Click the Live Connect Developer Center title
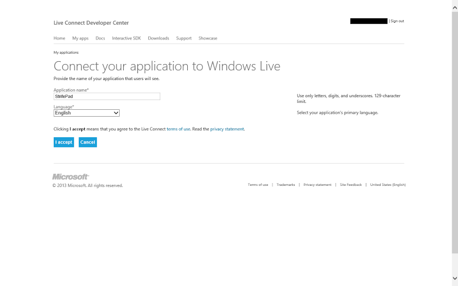This screenshot has width=458, height=286. (91, 23)
